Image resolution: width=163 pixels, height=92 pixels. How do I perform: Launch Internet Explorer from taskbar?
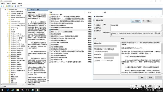coord(12,90)
